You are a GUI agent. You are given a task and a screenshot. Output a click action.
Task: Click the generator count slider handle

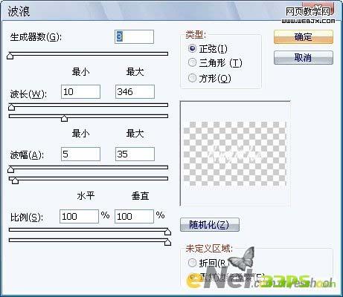(10, 56)
